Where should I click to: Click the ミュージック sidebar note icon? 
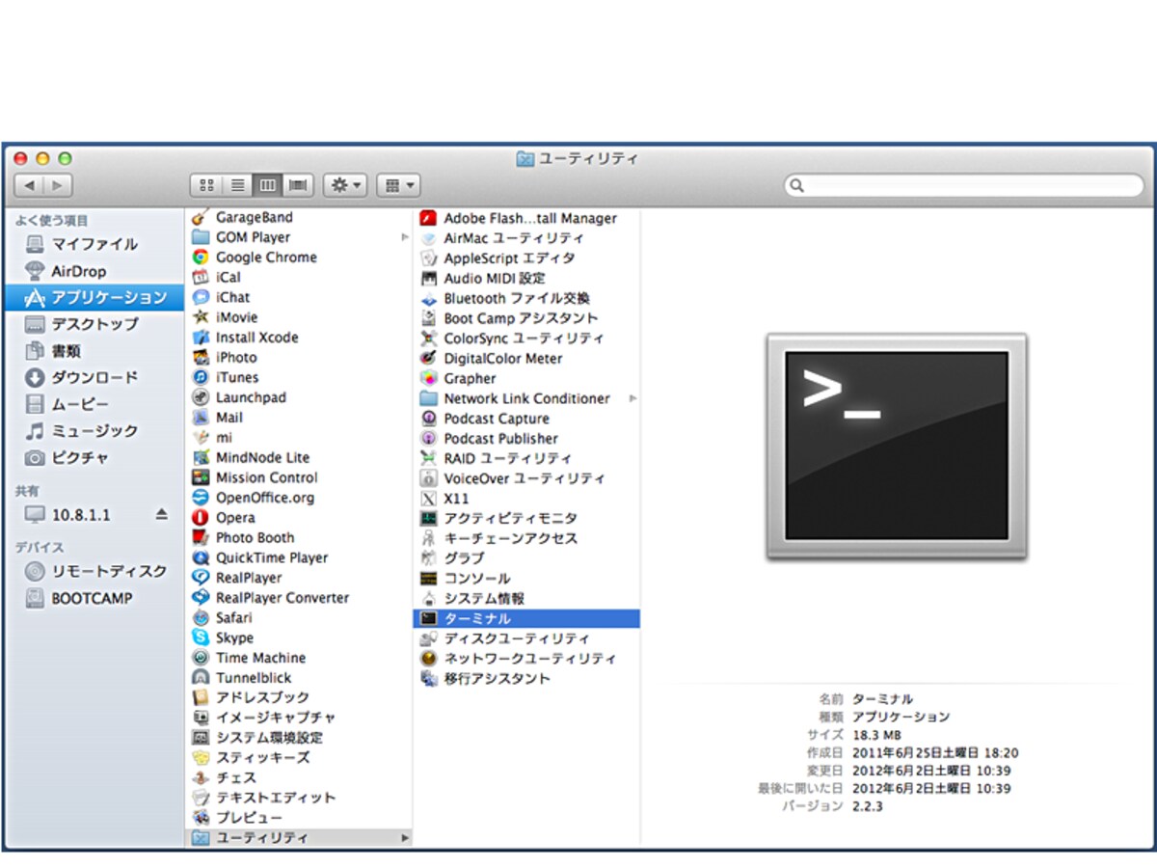click(35, 431)
